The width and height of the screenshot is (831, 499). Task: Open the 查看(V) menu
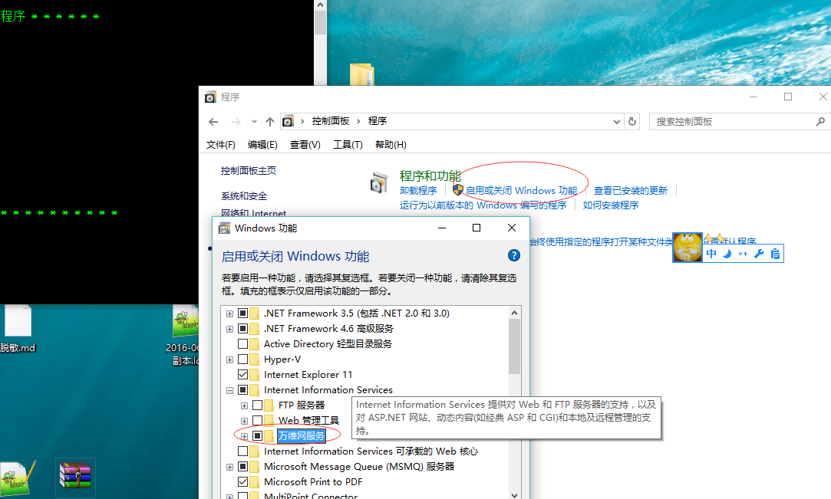305,144
